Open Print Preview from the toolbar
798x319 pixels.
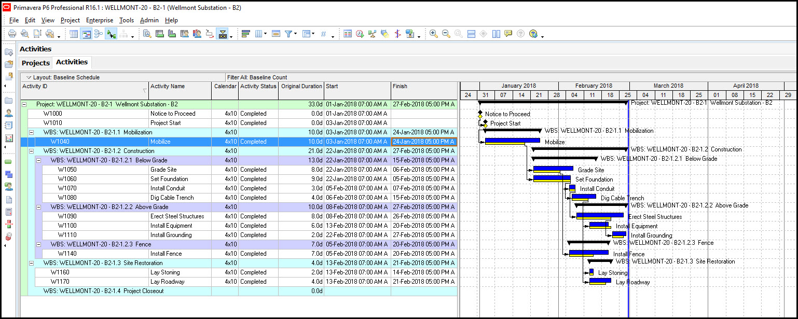coord(24,34)
